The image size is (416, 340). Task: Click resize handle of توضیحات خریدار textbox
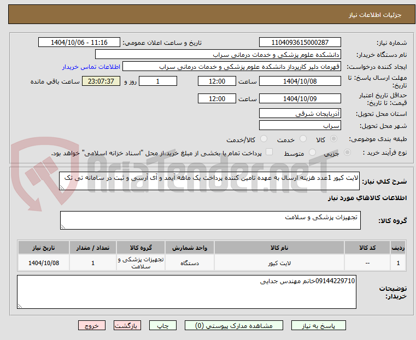pos(20,306)
